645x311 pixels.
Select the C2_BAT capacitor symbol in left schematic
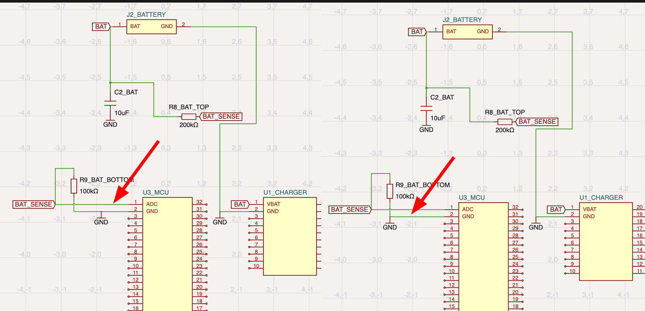[x=110, y=103]
